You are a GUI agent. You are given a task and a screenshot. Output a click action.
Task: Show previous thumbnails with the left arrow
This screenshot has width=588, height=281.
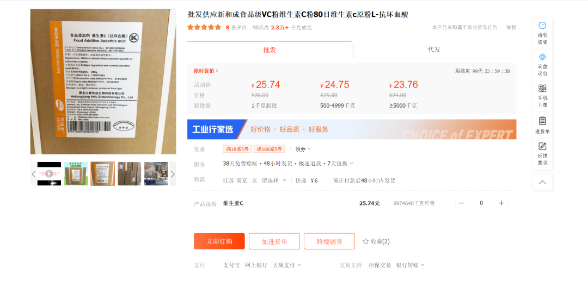[x=33, y=174]
